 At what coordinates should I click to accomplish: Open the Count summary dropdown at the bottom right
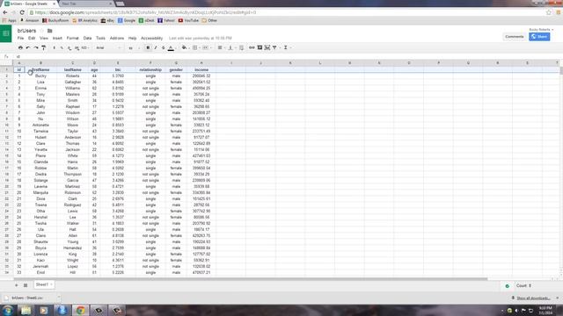524,285
